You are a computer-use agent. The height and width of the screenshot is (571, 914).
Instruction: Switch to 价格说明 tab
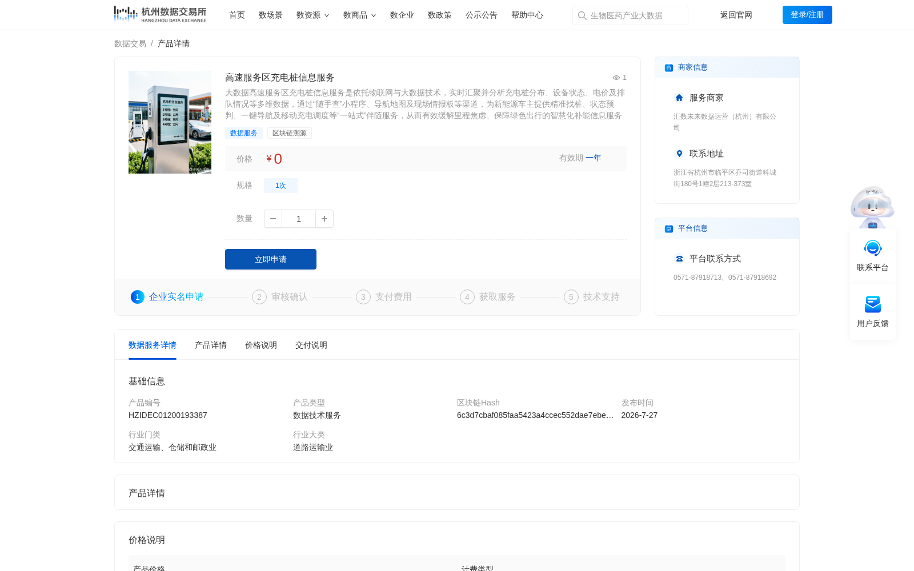pos(261,345)
